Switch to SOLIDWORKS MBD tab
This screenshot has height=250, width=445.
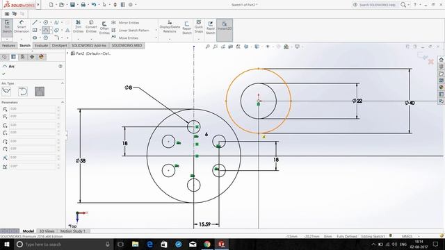127,45
